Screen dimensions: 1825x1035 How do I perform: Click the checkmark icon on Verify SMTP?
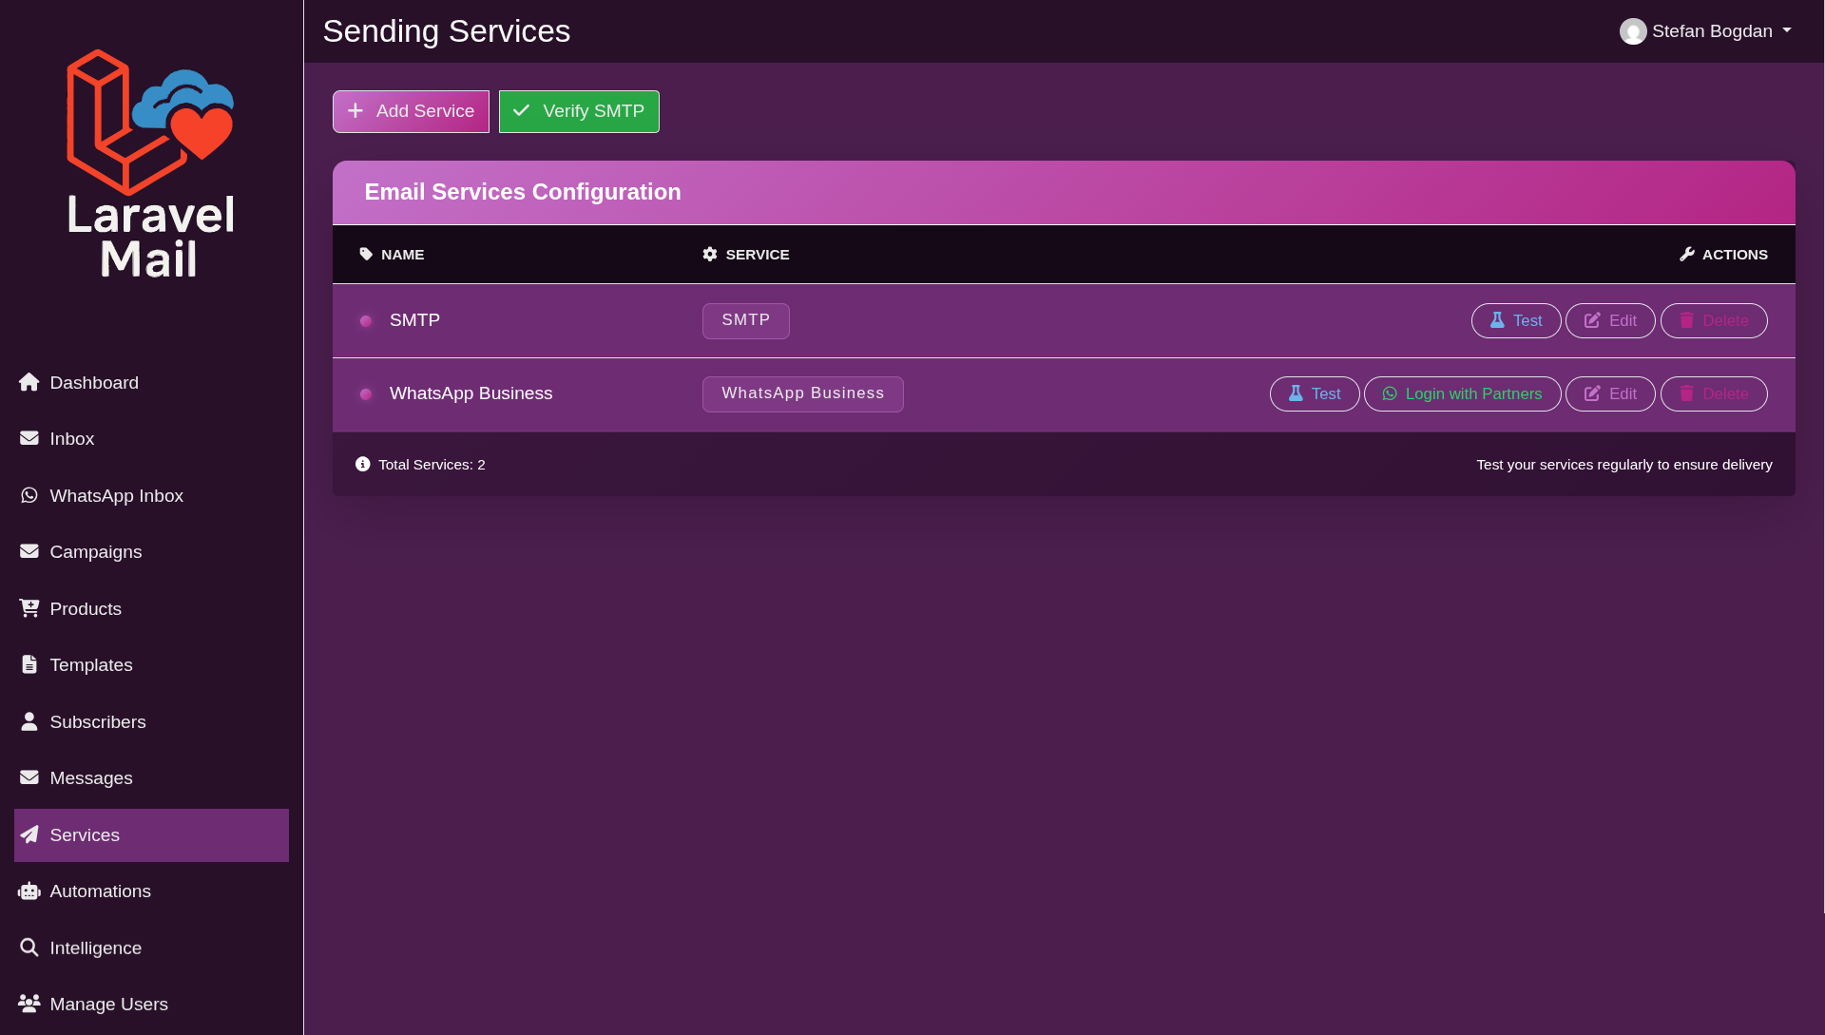click(521, 111)
